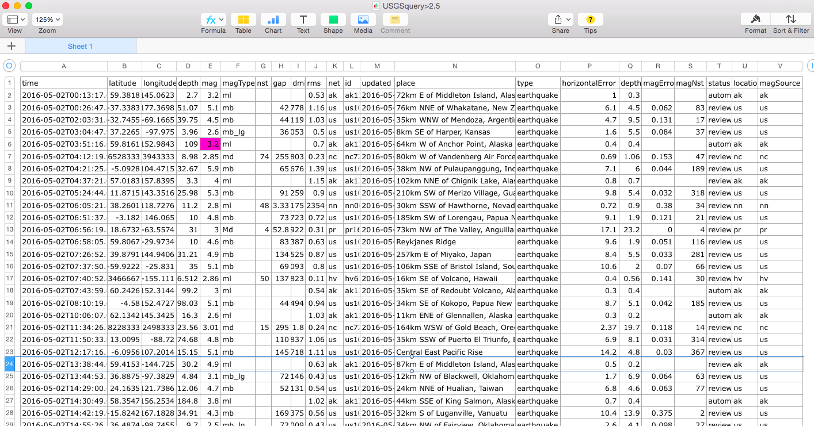Select row 24 header

9,364
